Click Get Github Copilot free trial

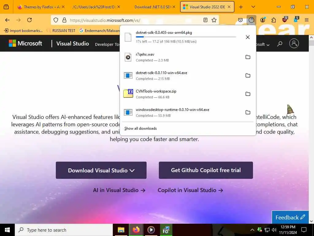(206, 170)
